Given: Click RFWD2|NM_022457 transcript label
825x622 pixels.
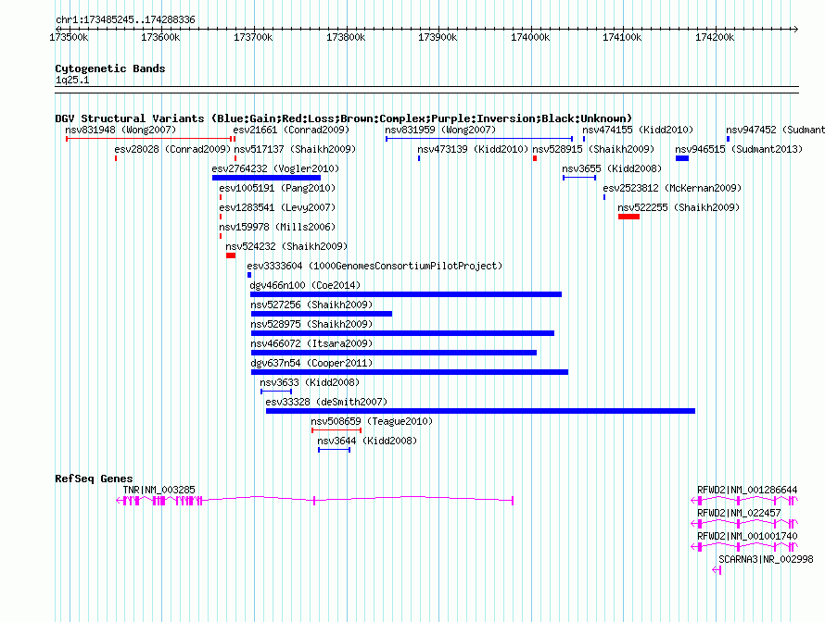Looking at the screenshot, I should [739, 513].
